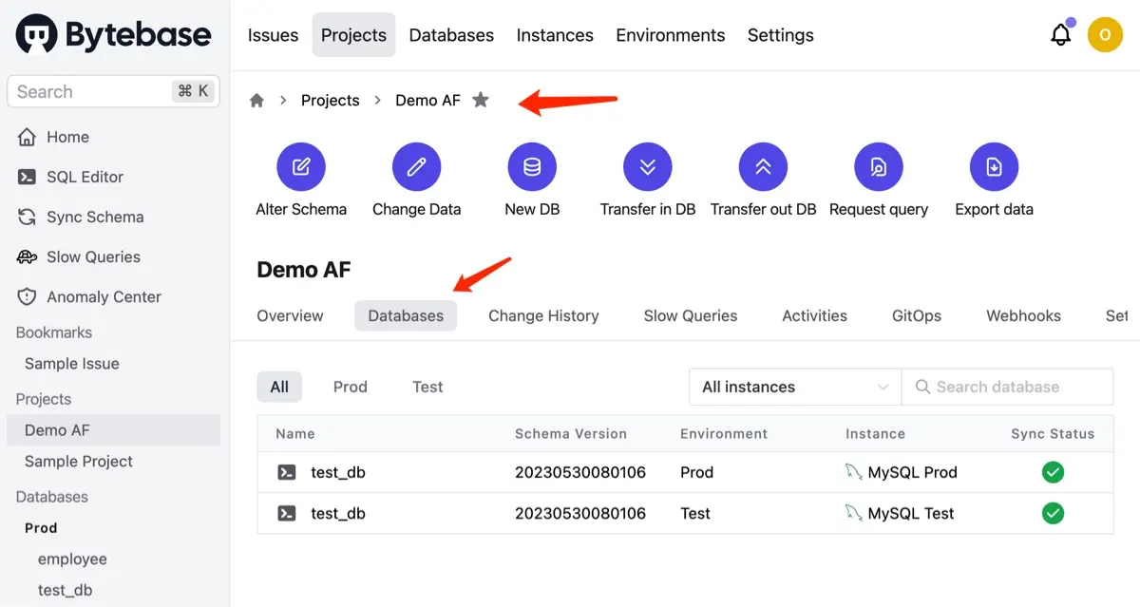Click the Transfer out DB icon
1140x607 pixels.
click(763, 165)
